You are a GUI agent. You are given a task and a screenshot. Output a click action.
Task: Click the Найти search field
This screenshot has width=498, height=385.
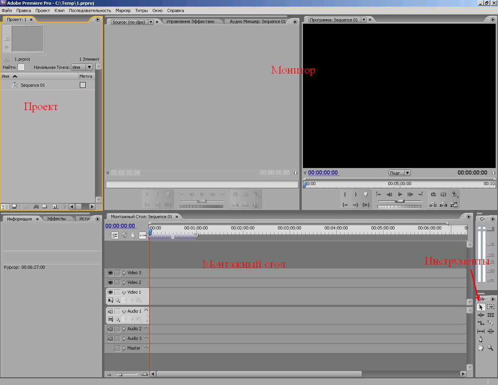coord(21,67)
